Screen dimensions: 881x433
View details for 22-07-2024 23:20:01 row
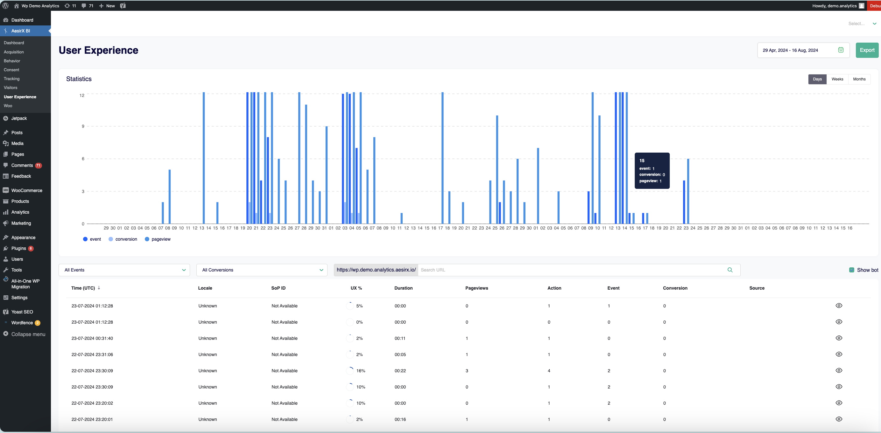pos(839,419)
